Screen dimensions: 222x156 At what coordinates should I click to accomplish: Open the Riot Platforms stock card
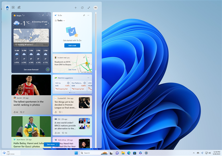click(79, 86)
